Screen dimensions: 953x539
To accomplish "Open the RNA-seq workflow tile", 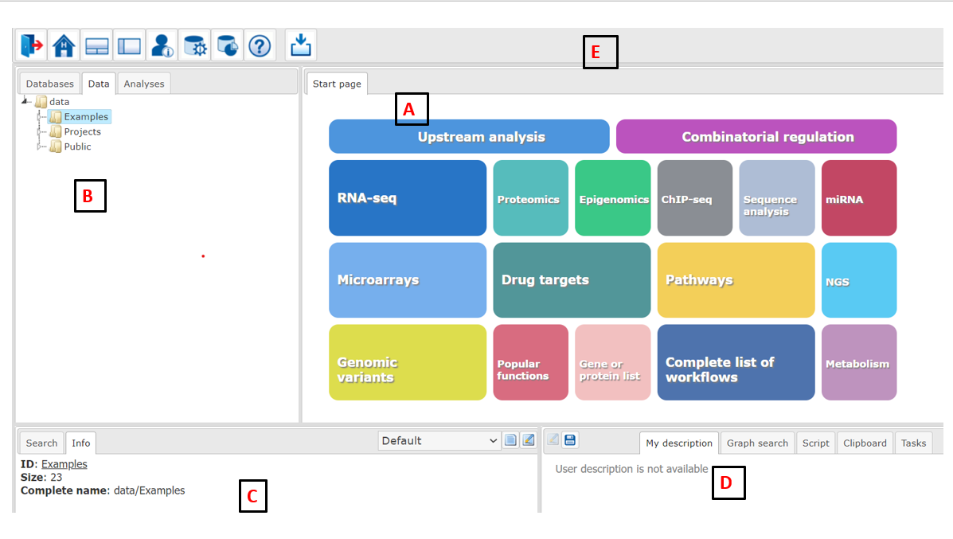I will pos(408,197).
